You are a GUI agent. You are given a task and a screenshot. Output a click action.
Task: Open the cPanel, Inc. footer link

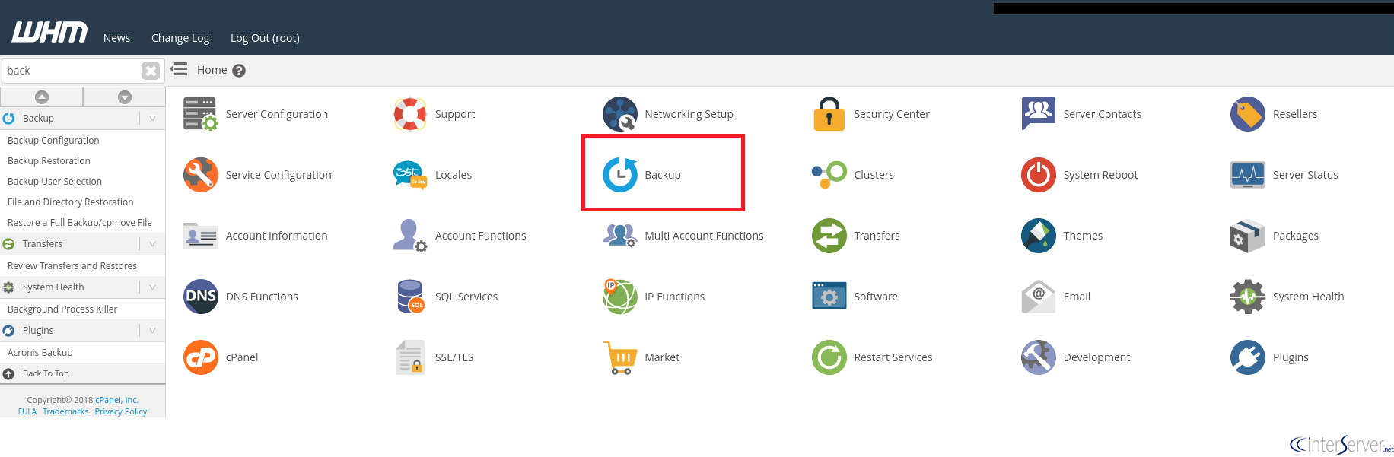(x=116, y=400)
